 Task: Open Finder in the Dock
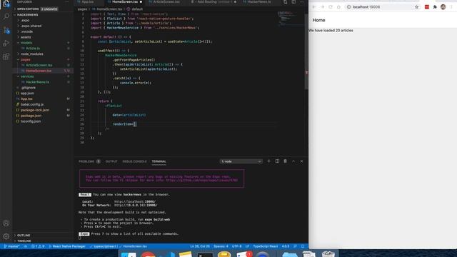coord(129,255)
